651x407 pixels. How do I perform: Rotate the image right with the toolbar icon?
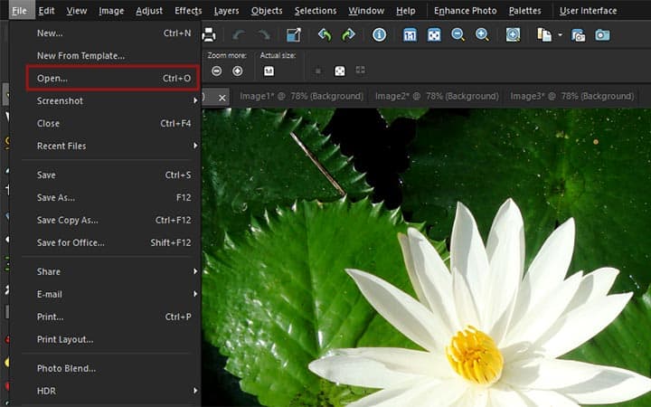click(348, 35)
